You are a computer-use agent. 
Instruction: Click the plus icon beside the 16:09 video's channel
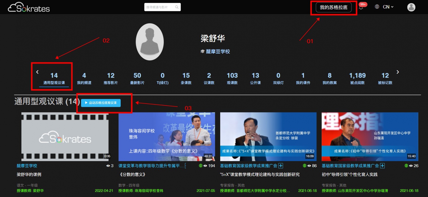[281, 166]
